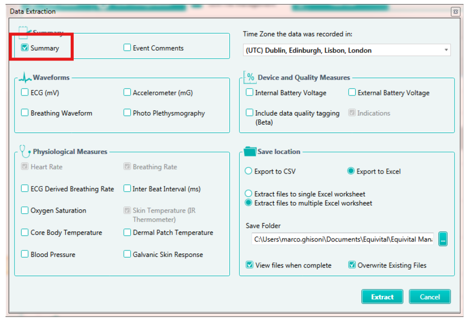465x321 pixels.
Task: Click the Cancel button
Action: (x=429, y=296)
